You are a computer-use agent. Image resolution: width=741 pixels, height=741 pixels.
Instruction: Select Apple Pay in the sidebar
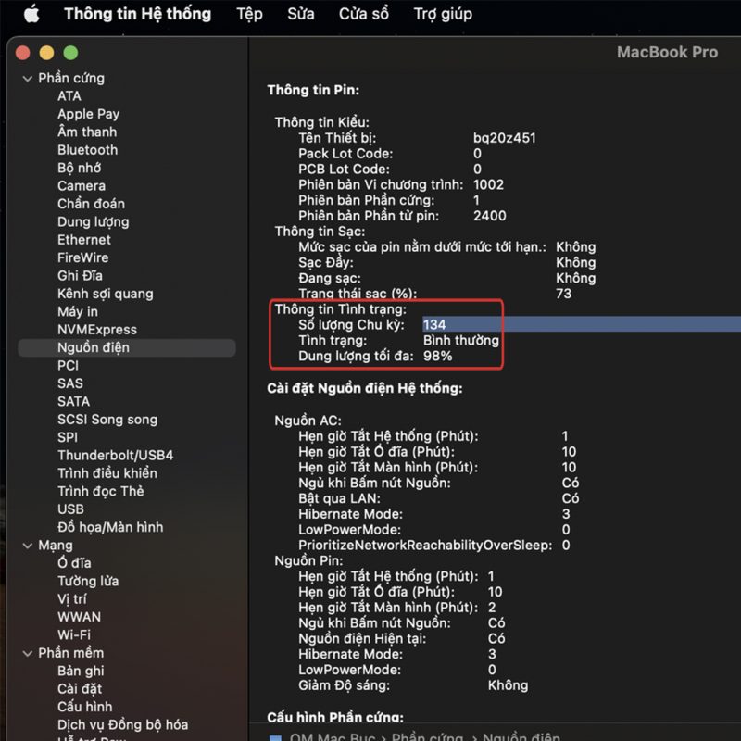(88, 114)
